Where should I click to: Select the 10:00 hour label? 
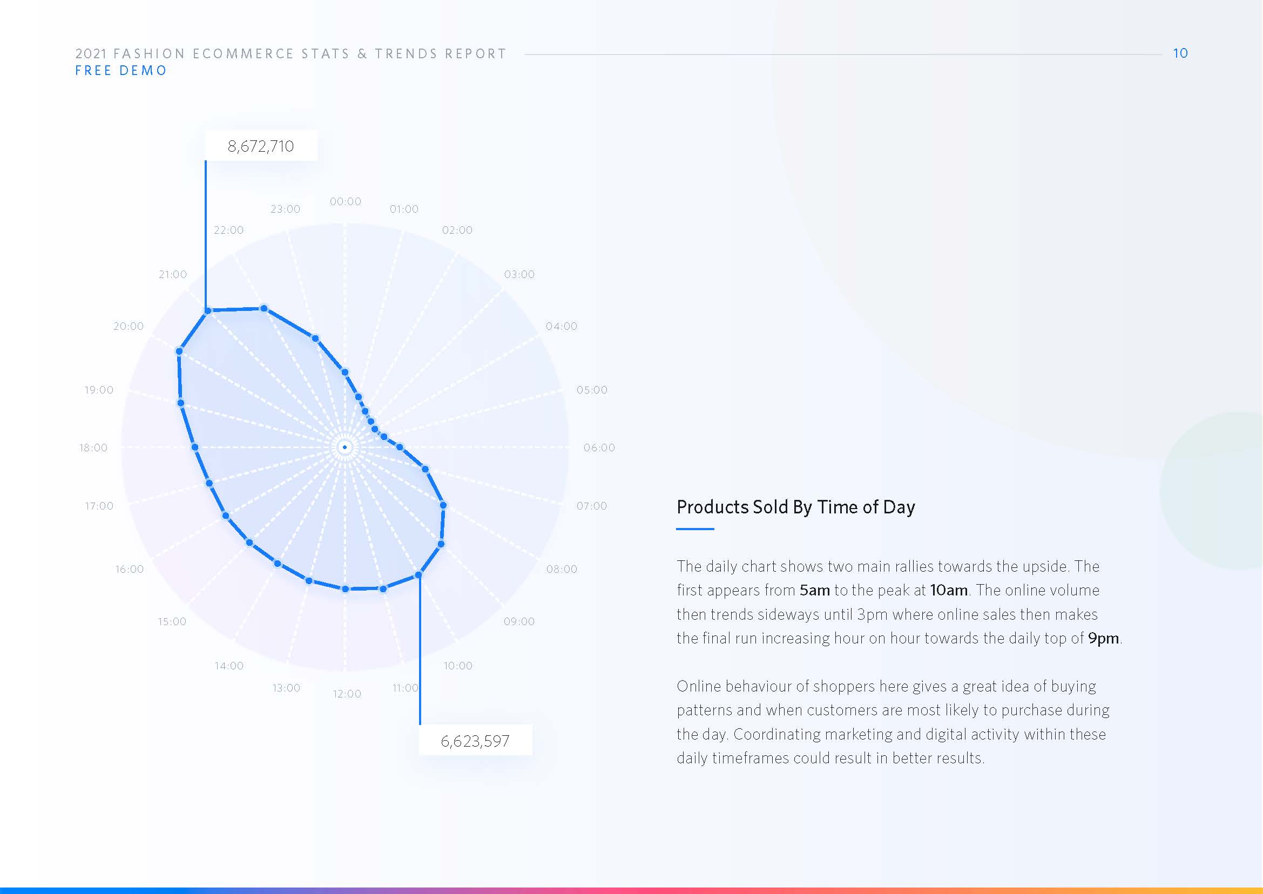tap(458, 666)
